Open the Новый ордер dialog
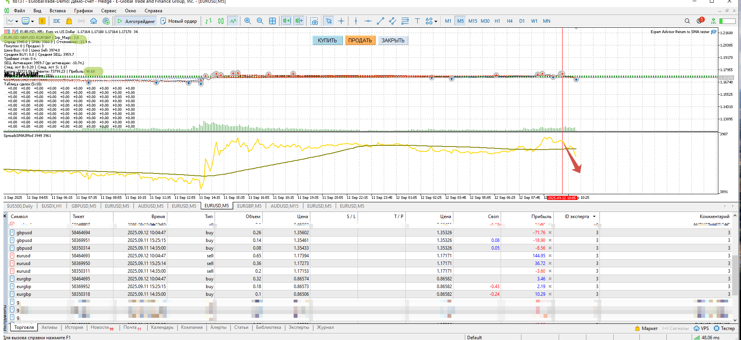Image resolution: width=741 pixels, height=340 pixels. pyautogui.click(x=178, y=21)
